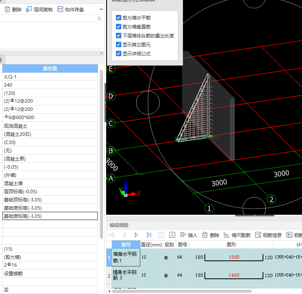The width and height of the screenshot is (302, 294).
Task: Click the highlighted 基础底标高(-3.05) input cell
Action: [x=50, y=216]
